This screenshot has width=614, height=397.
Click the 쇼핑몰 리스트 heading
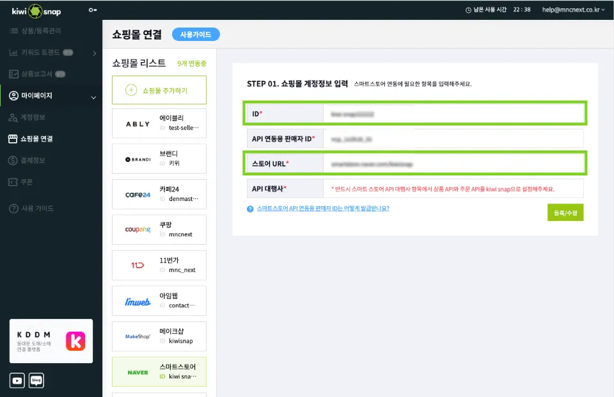[139, 63]
